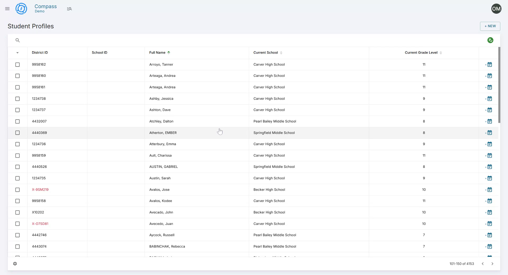This screenshot has width=508, height=275.
Task: Open the OM user avatar menu
Action: click(x=496, y=8)
